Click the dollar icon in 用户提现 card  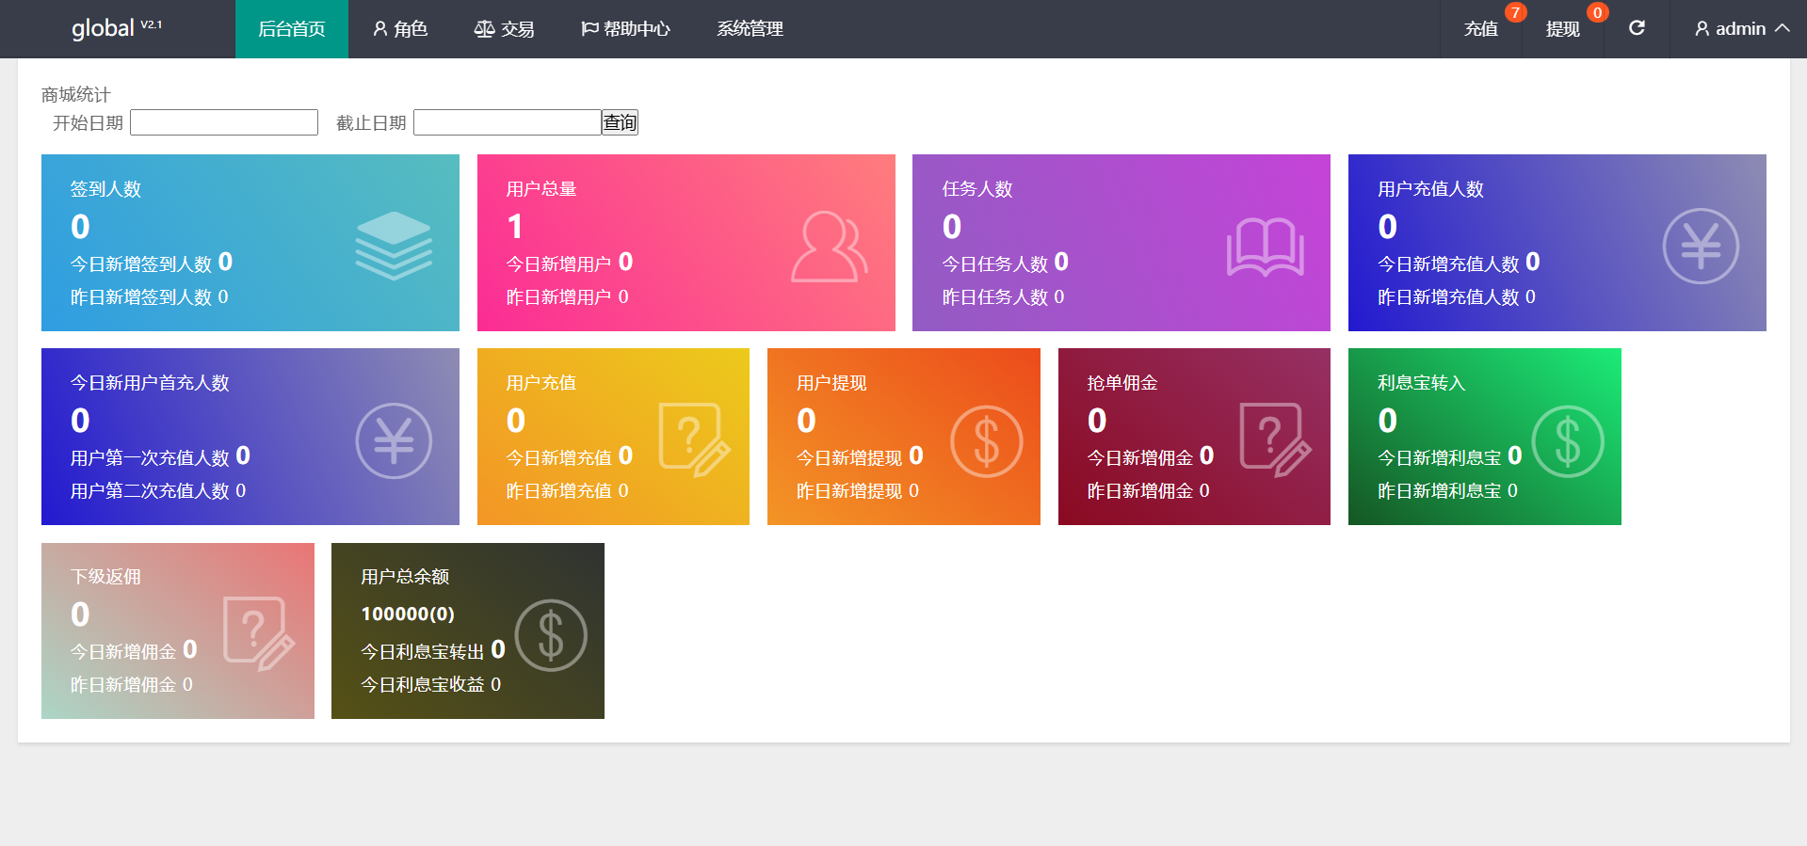[986, 441]
